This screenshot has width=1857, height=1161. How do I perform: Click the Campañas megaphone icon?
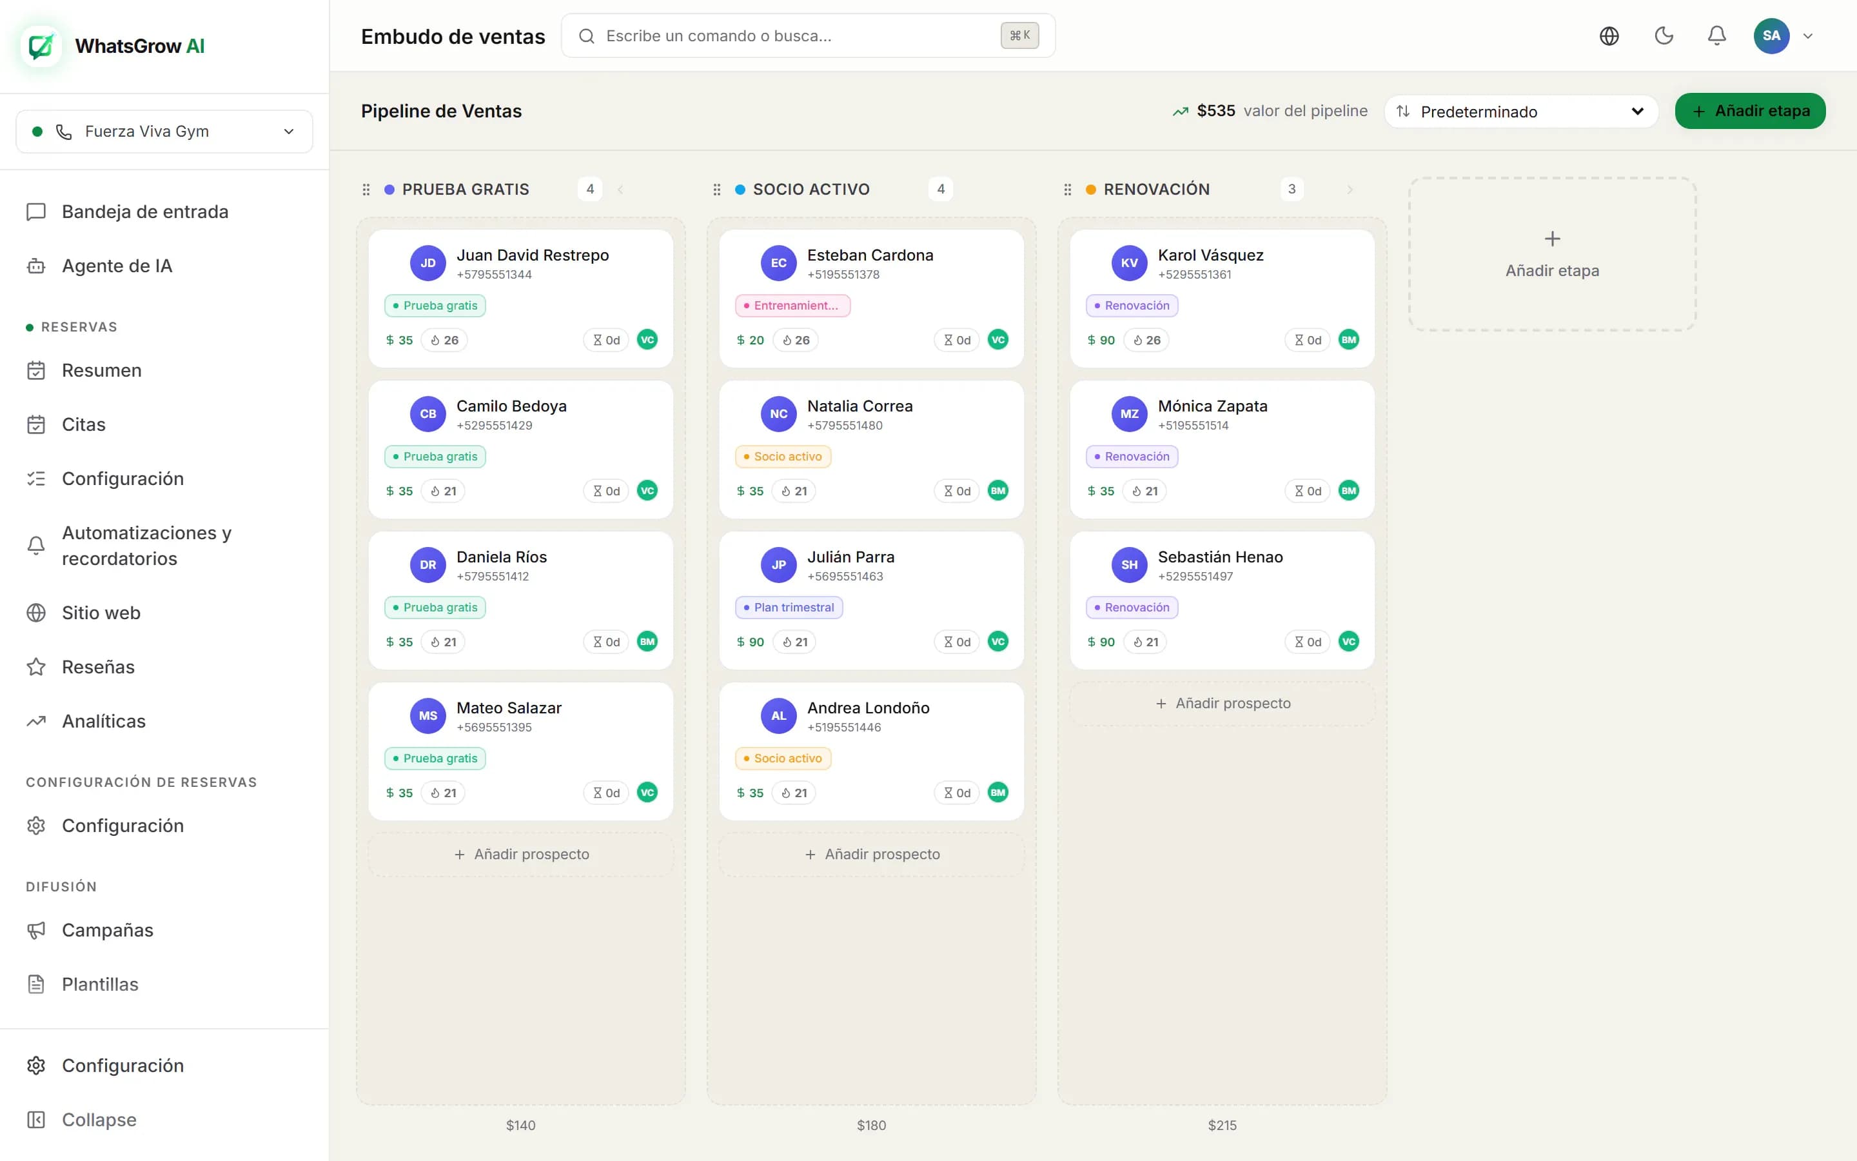point(36,930)
